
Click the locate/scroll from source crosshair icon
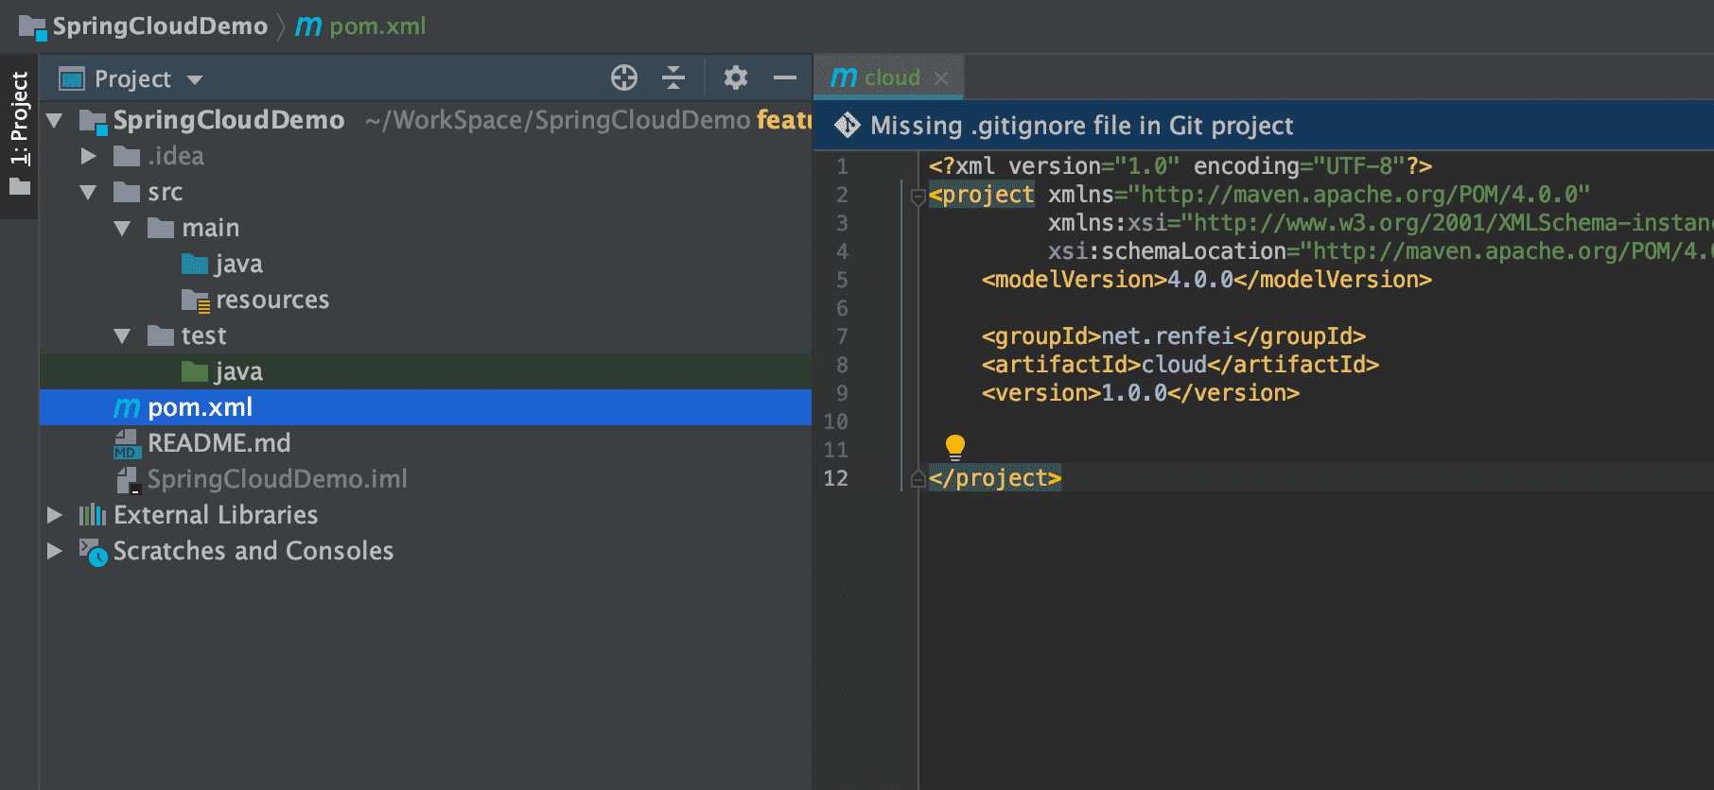coord(624,77)
